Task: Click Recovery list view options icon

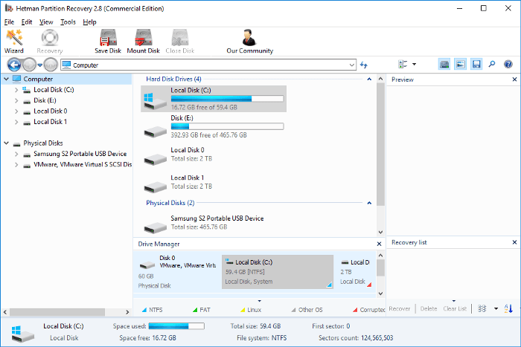Action: (x=482, y=308)
